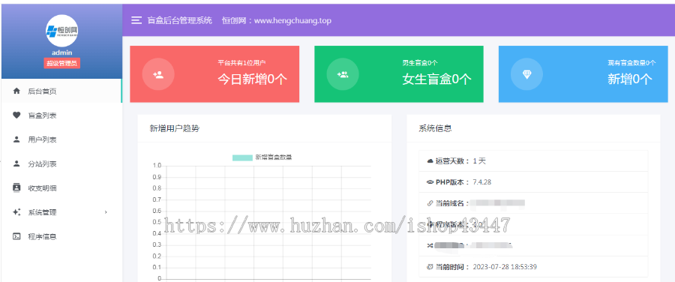The width and height of the screenshot is (675, 282).
Task: Open the 系统管理 menu item
Action: [61, 212]
